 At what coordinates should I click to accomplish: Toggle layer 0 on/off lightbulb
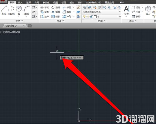pyautogui.click(x=84, y=17)
